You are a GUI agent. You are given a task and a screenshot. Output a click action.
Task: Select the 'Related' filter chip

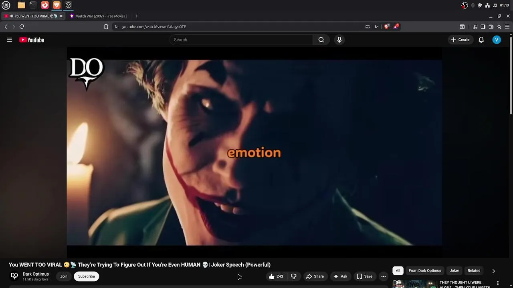(x=474, y=271)
